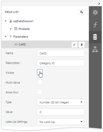Open the Properties gear panel
Image resolution: width=103 pixels, height=132 pixels.
pyautogui.click(x=95, y=12)
